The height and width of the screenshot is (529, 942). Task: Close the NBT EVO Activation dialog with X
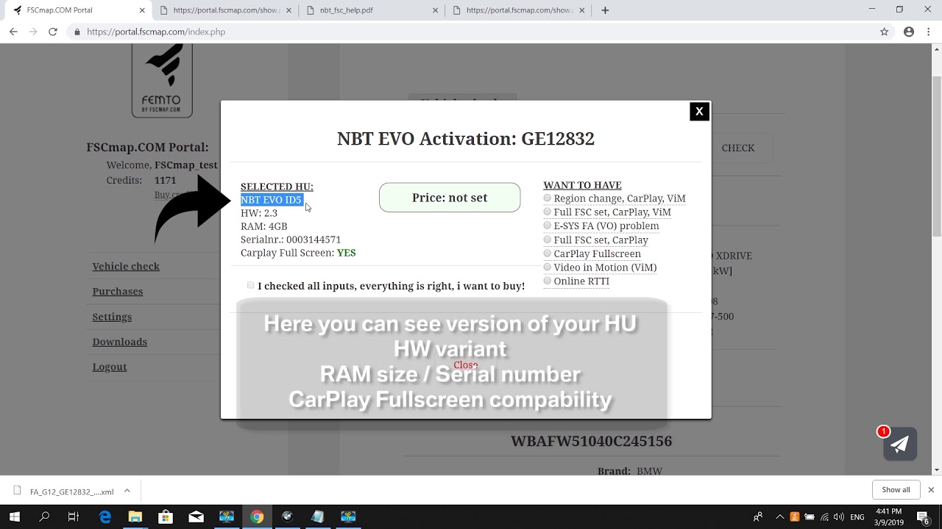(x=699, y=111)
